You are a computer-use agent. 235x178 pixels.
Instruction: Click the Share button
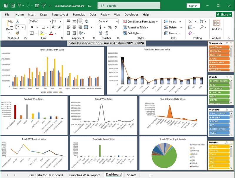(x=224, y=14)
